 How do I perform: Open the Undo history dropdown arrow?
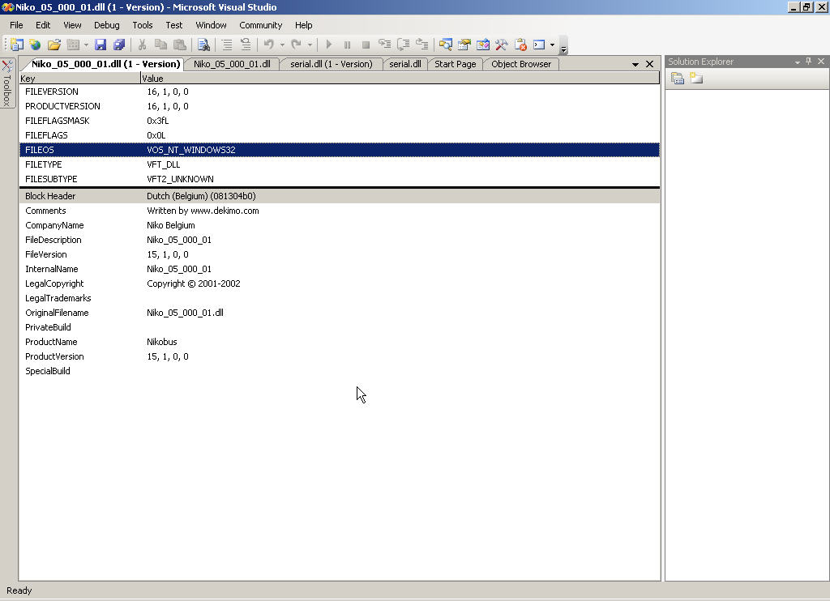point(282,45)
